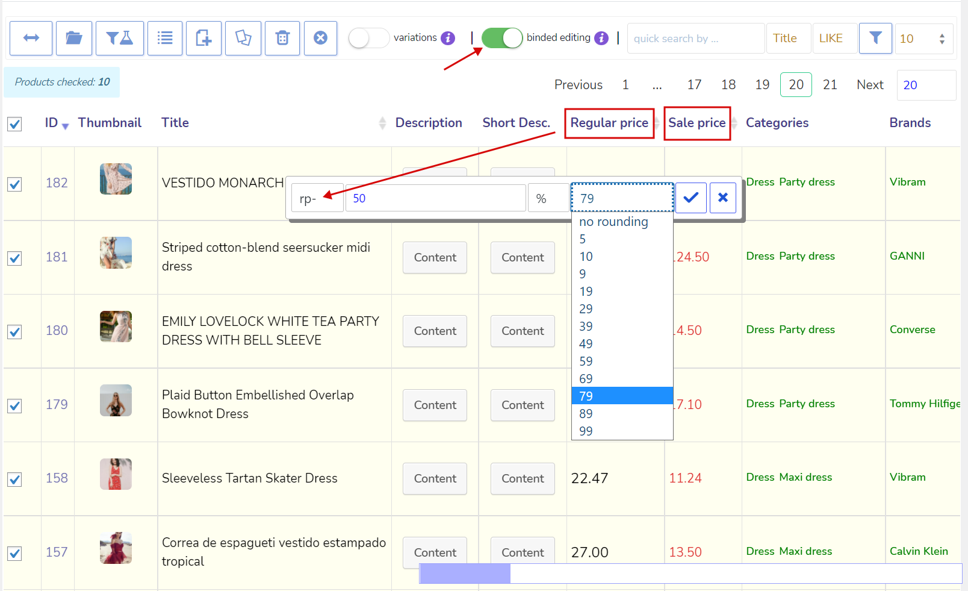
Task: Click the funnel filter button by search
Action: [875, 39]
